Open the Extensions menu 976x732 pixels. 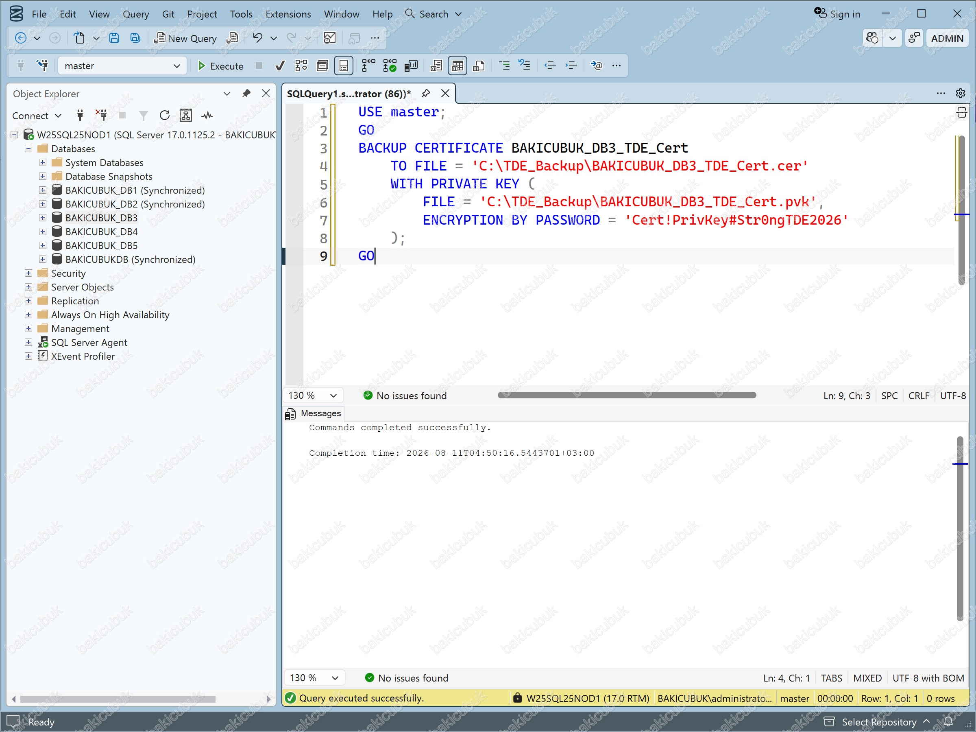pos(288,14)
